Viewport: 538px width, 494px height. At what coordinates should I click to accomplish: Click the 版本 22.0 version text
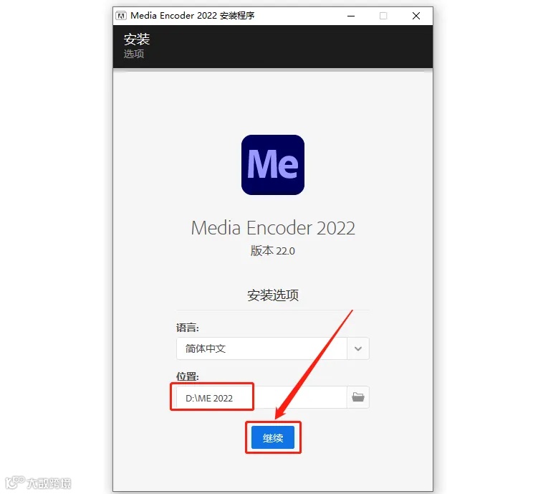[x=273, y=251]
